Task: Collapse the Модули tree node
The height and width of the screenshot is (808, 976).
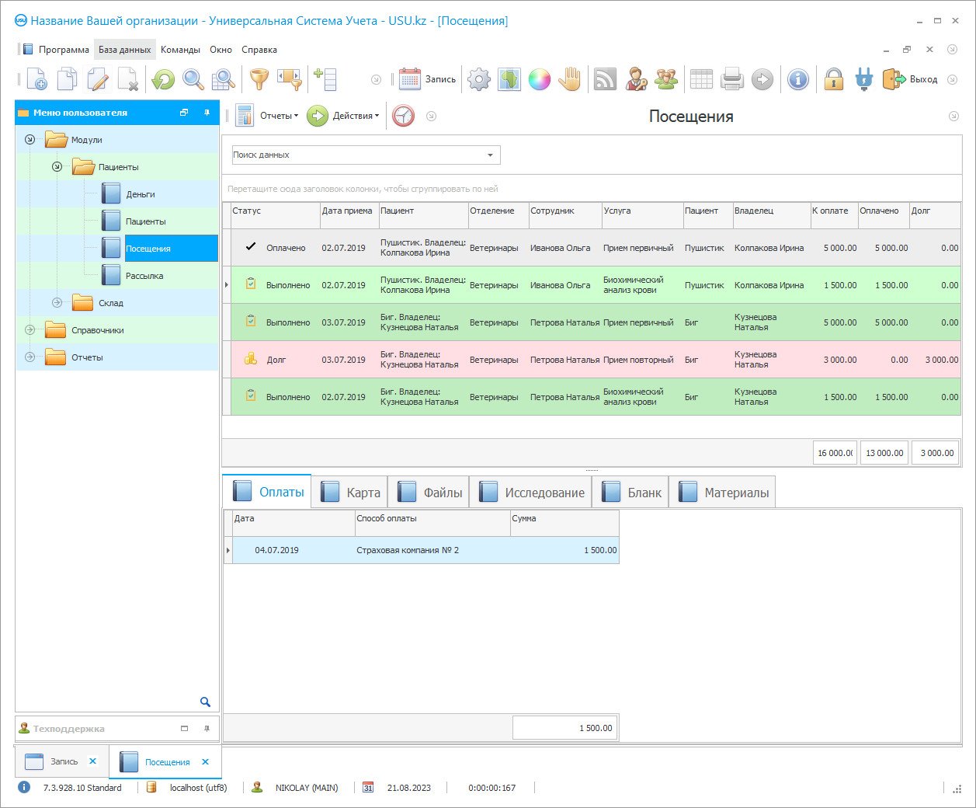Action: click(30, 140)
